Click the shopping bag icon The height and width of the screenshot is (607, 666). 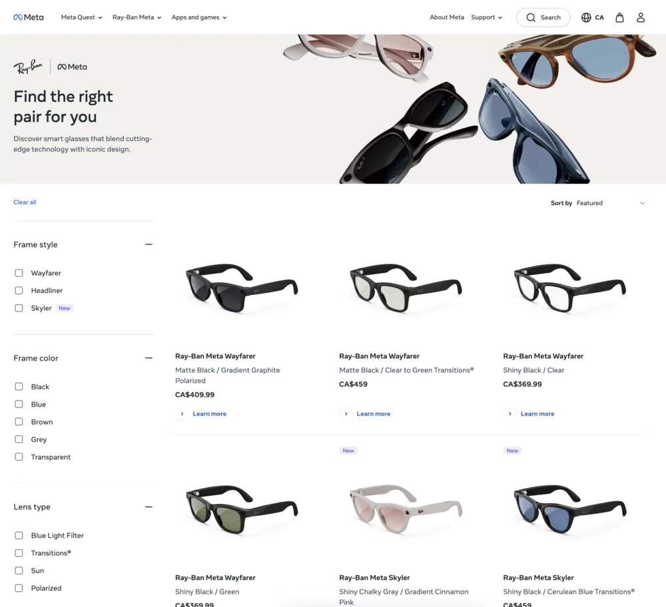[619, 17]
